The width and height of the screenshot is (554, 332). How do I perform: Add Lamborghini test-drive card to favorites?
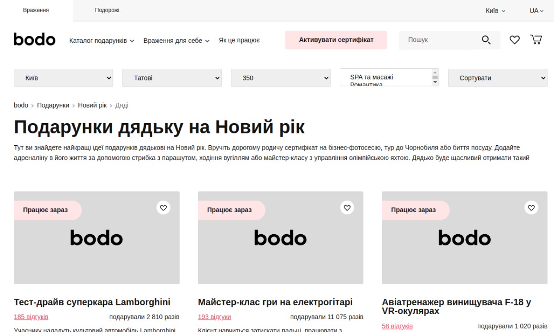click(x=163, y=207)
